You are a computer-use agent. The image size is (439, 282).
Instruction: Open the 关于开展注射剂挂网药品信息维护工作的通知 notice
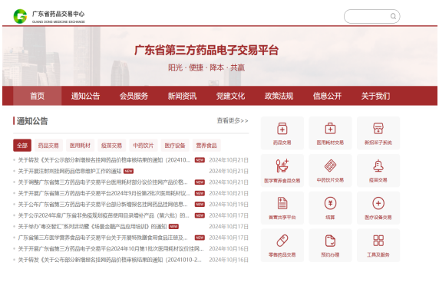pos(70,171)
